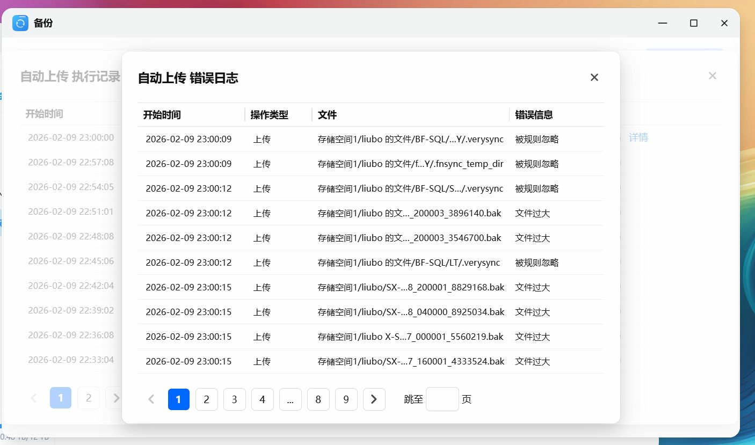The height and width of the screenshot is (445, 755).
Task: Close the 自动上传 错误日志 dialog
Action: pos(594,77)
